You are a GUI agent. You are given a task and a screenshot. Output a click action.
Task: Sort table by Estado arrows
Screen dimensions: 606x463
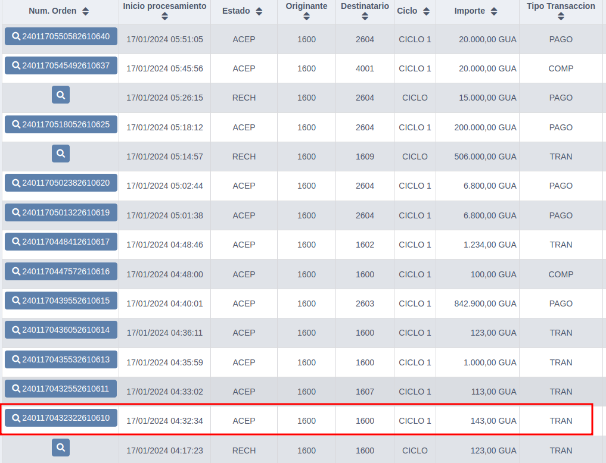[259, 11]
